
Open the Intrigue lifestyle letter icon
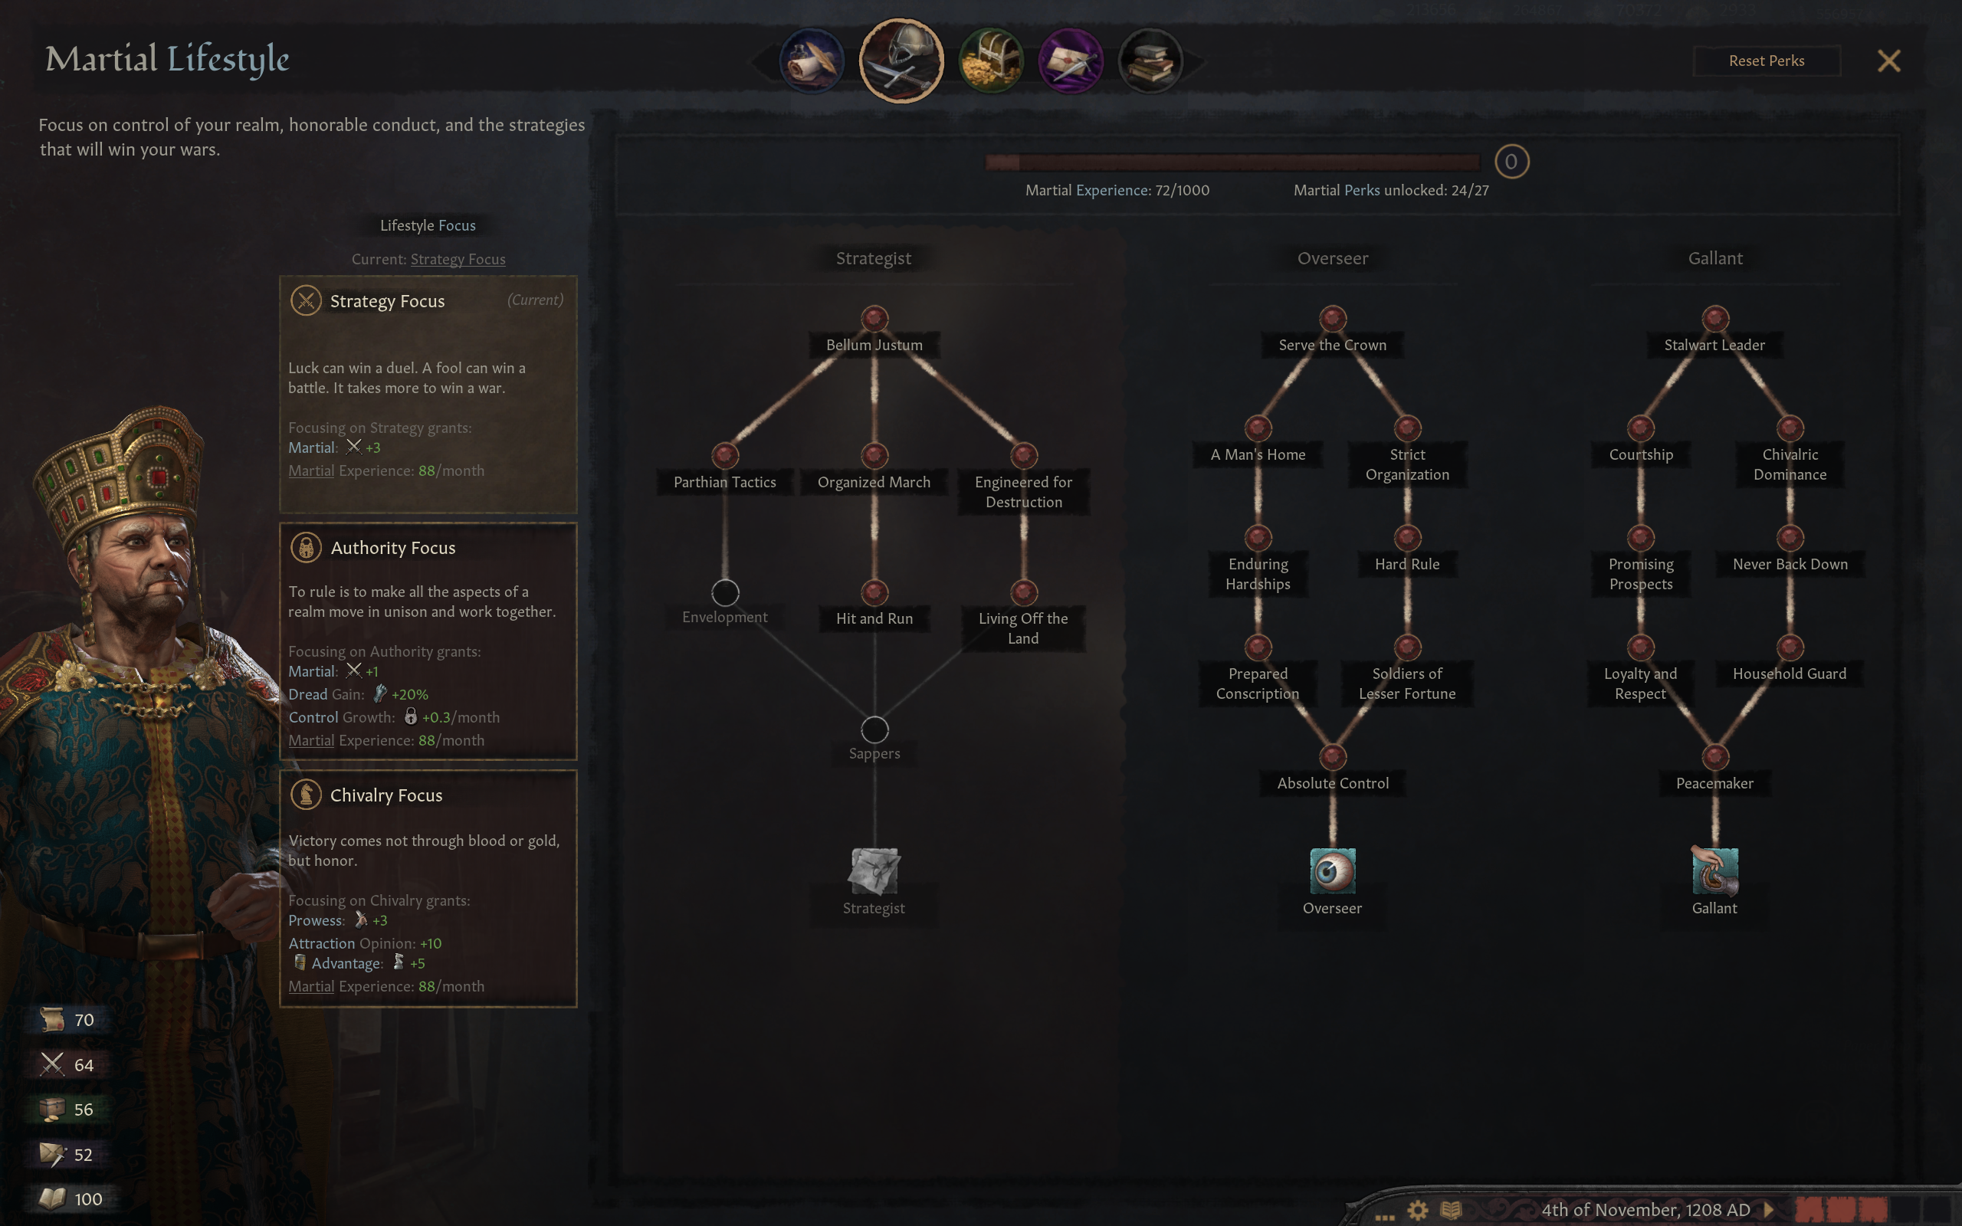point(1071,61)
